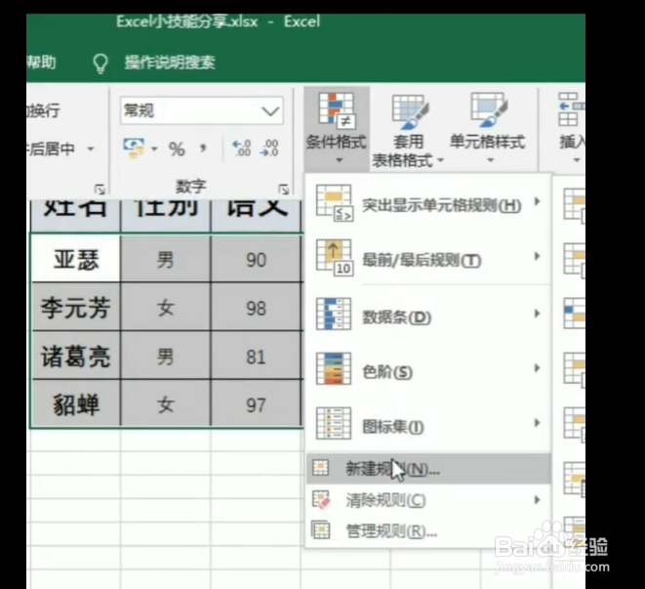Click the 换行 wrap text button
645x589 pixels.
pos(44,110)
